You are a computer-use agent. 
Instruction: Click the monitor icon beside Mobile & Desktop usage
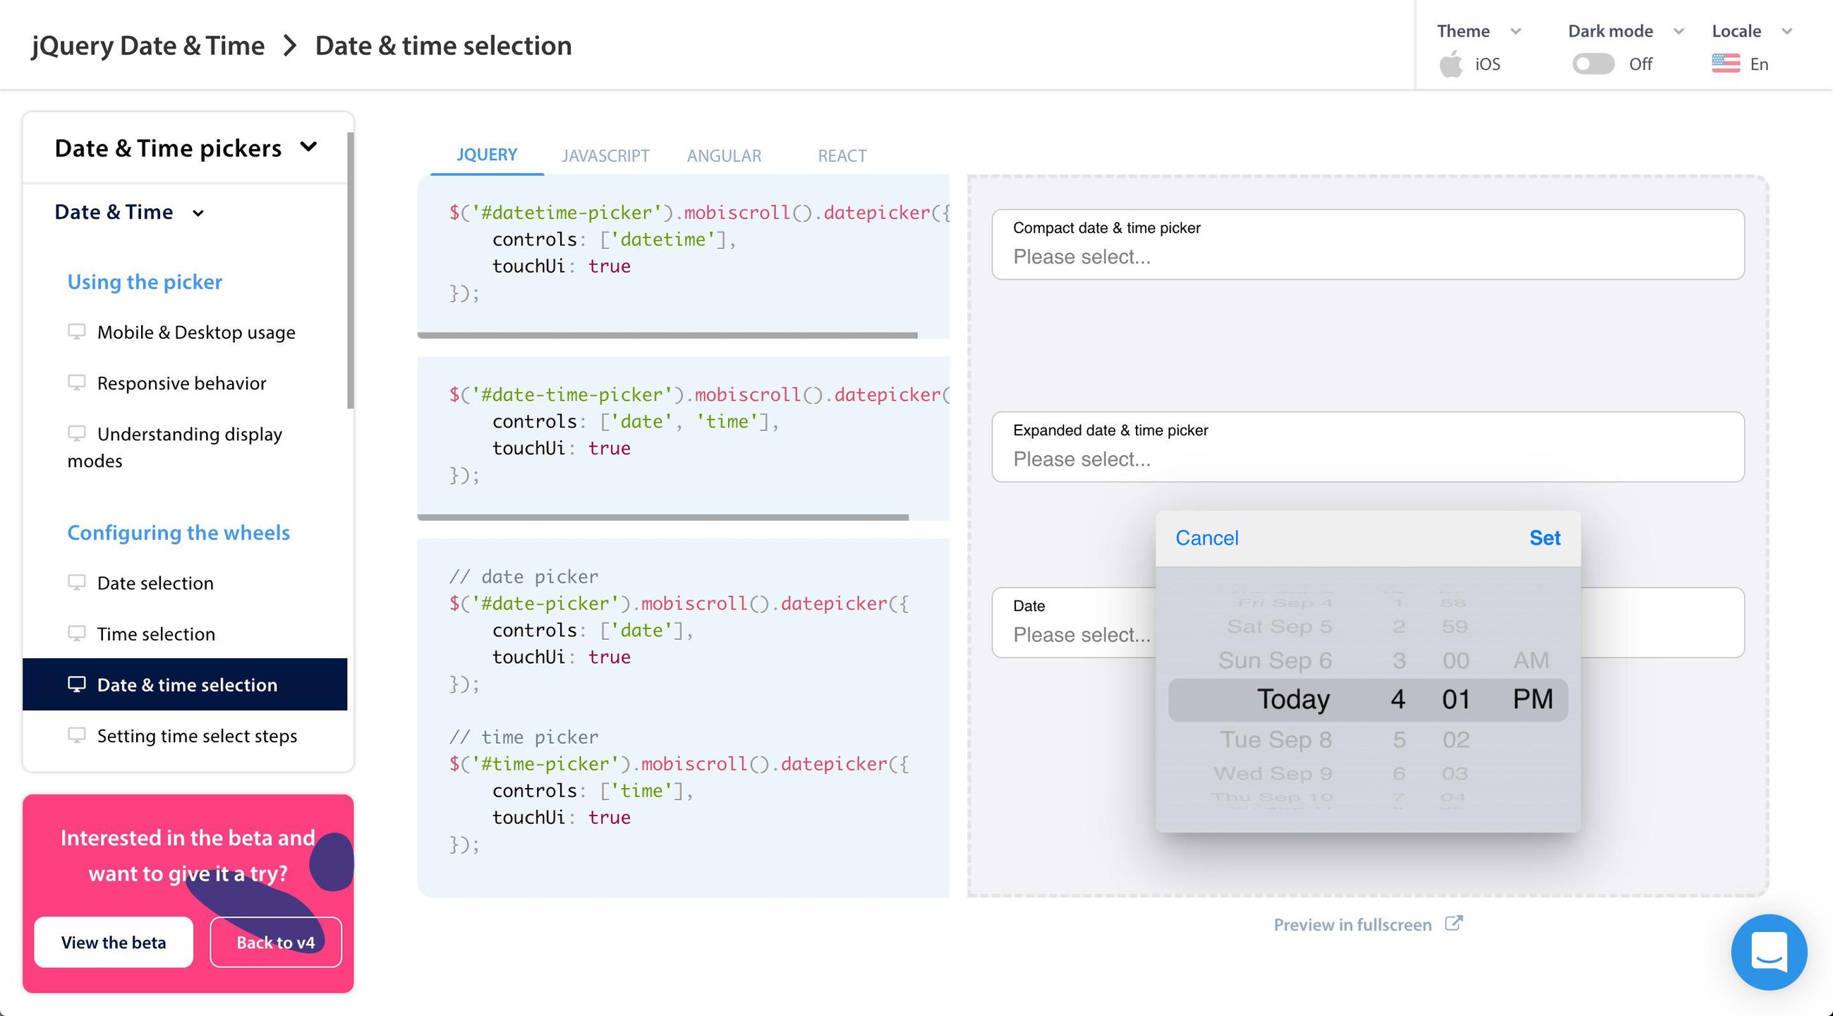click(x=76, y=332)
